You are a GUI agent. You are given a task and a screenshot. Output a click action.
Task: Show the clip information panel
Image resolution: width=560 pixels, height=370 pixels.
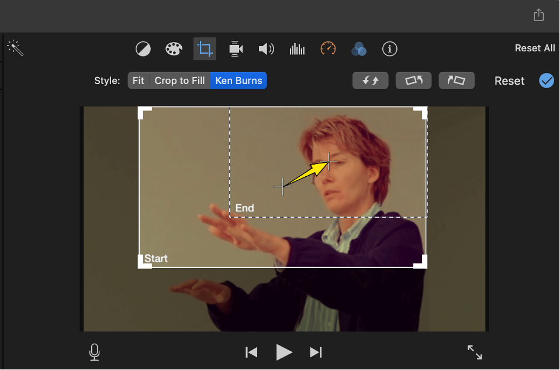tap(390, 49)
